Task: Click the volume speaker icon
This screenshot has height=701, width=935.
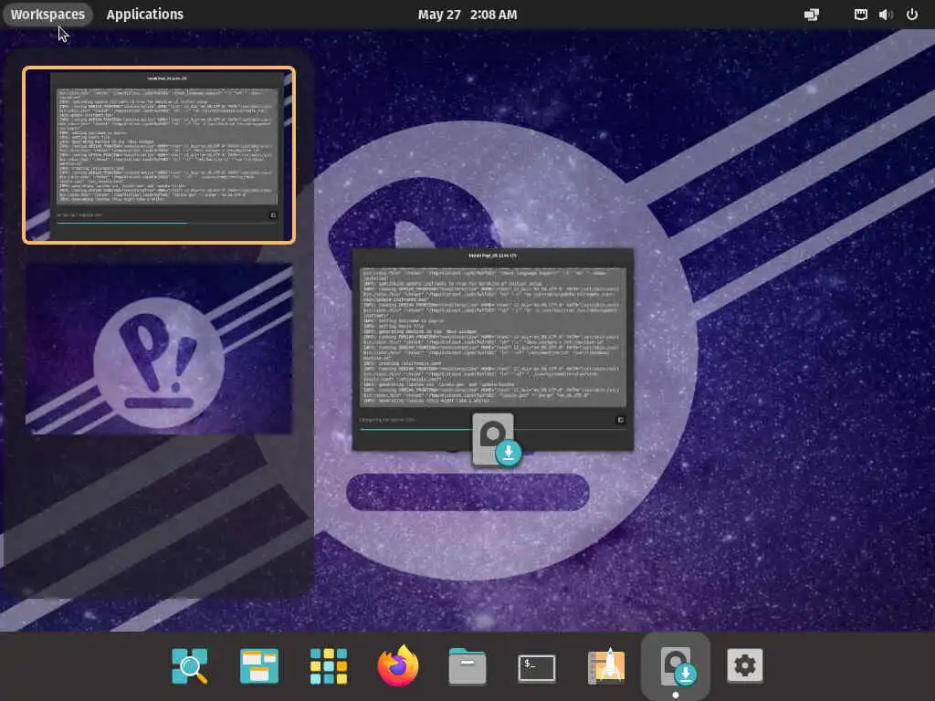Action: 886,15
